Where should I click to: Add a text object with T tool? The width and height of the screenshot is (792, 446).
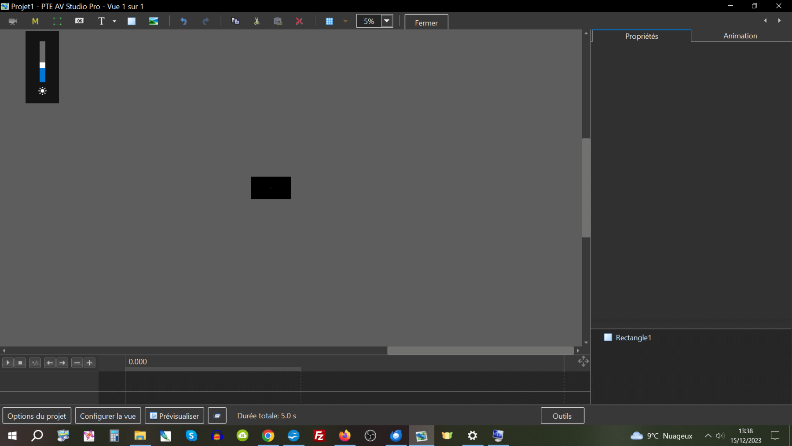[101, 21]
